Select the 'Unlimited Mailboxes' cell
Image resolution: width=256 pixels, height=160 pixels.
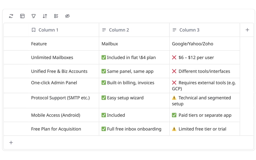point(64,57)
